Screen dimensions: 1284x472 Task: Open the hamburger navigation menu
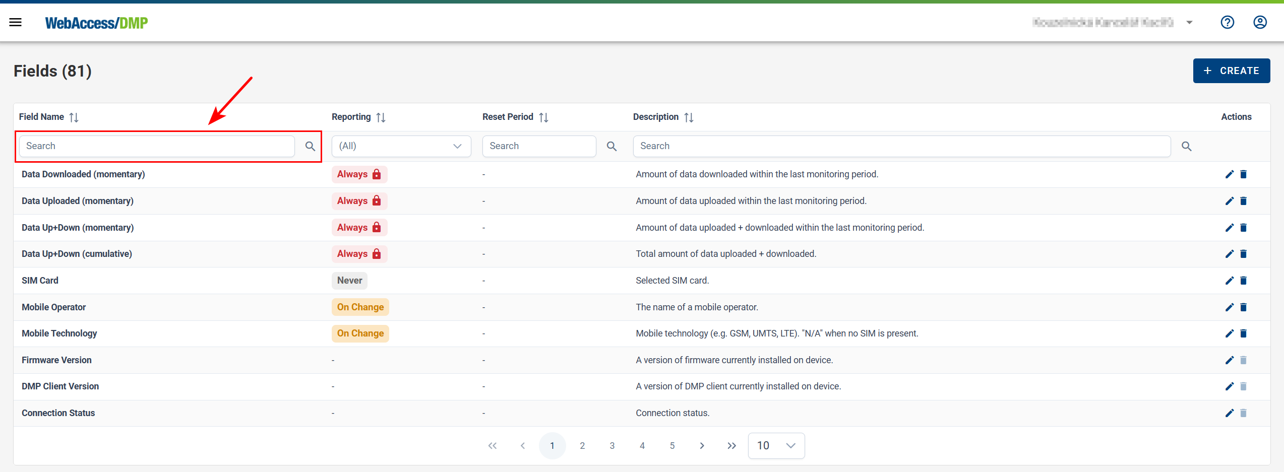pos(16,22)
